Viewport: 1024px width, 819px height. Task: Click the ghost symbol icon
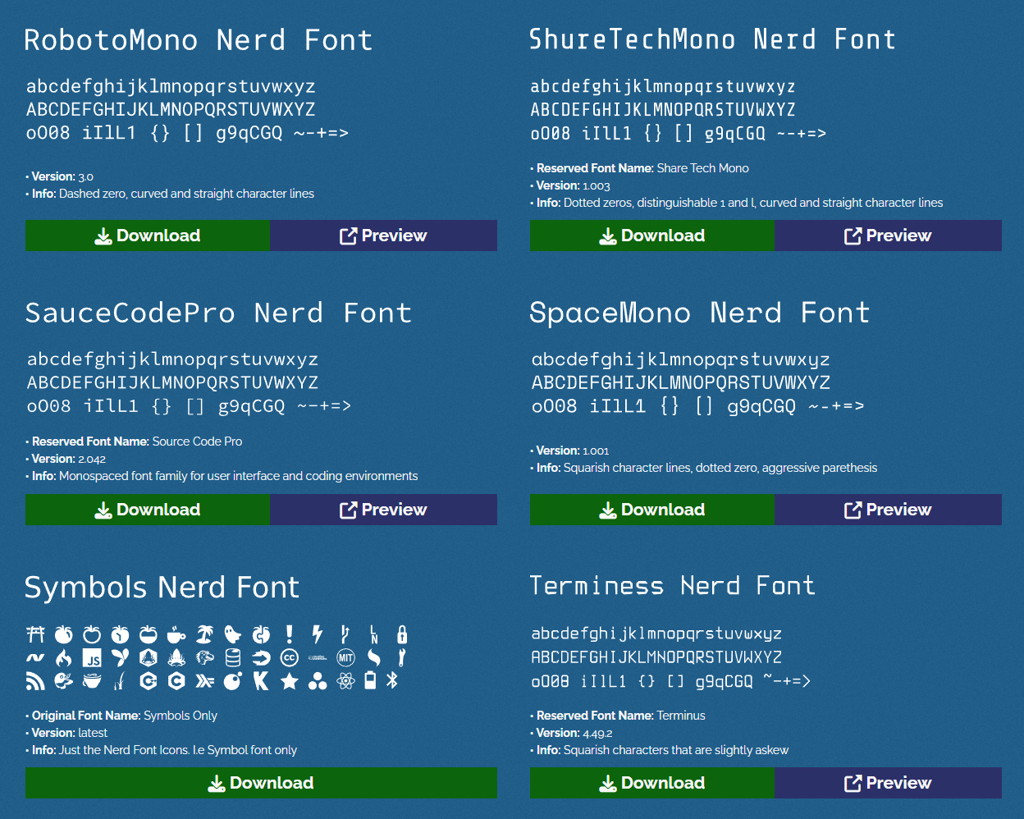[233, 634]
